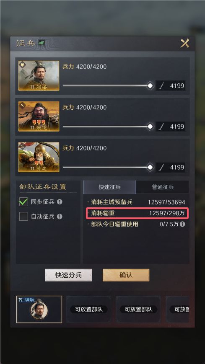Enable the 自动征兵 checkbox
Screen dimensions: 205x364
tap(23, 217)
